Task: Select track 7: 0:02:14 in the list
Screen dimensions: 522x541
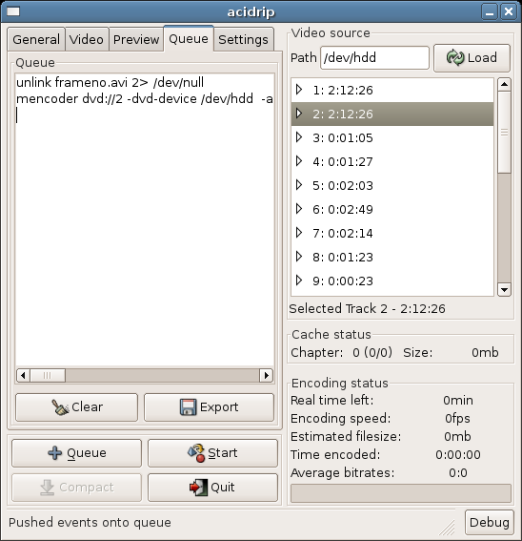Action: click(x=392, y=233)
